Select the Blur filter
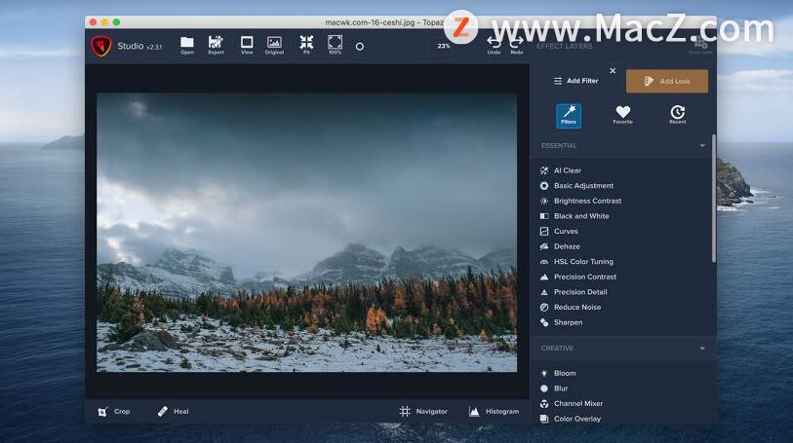The image size is (793, 443). point(554,388)
